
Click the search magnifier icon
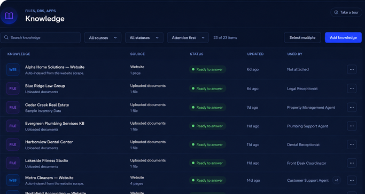pyautogui.click(x=6, y=38)
